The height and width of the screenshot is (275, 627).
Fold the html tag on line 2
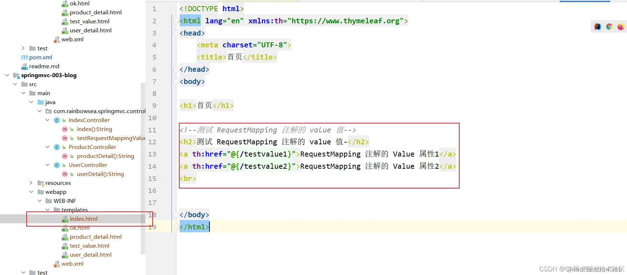tap(176, 21)
